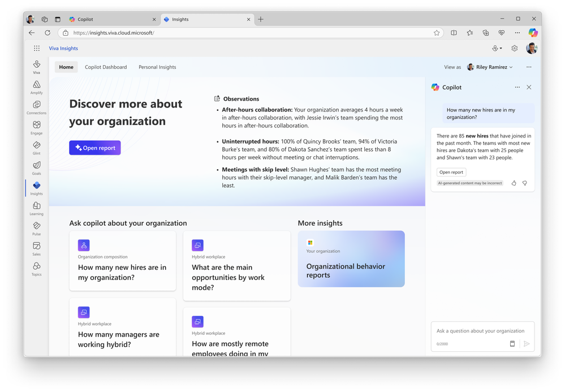Open Edge browser essentials heart icon
The width and height of the screenshot is (565, 392).
pos(501,33)
